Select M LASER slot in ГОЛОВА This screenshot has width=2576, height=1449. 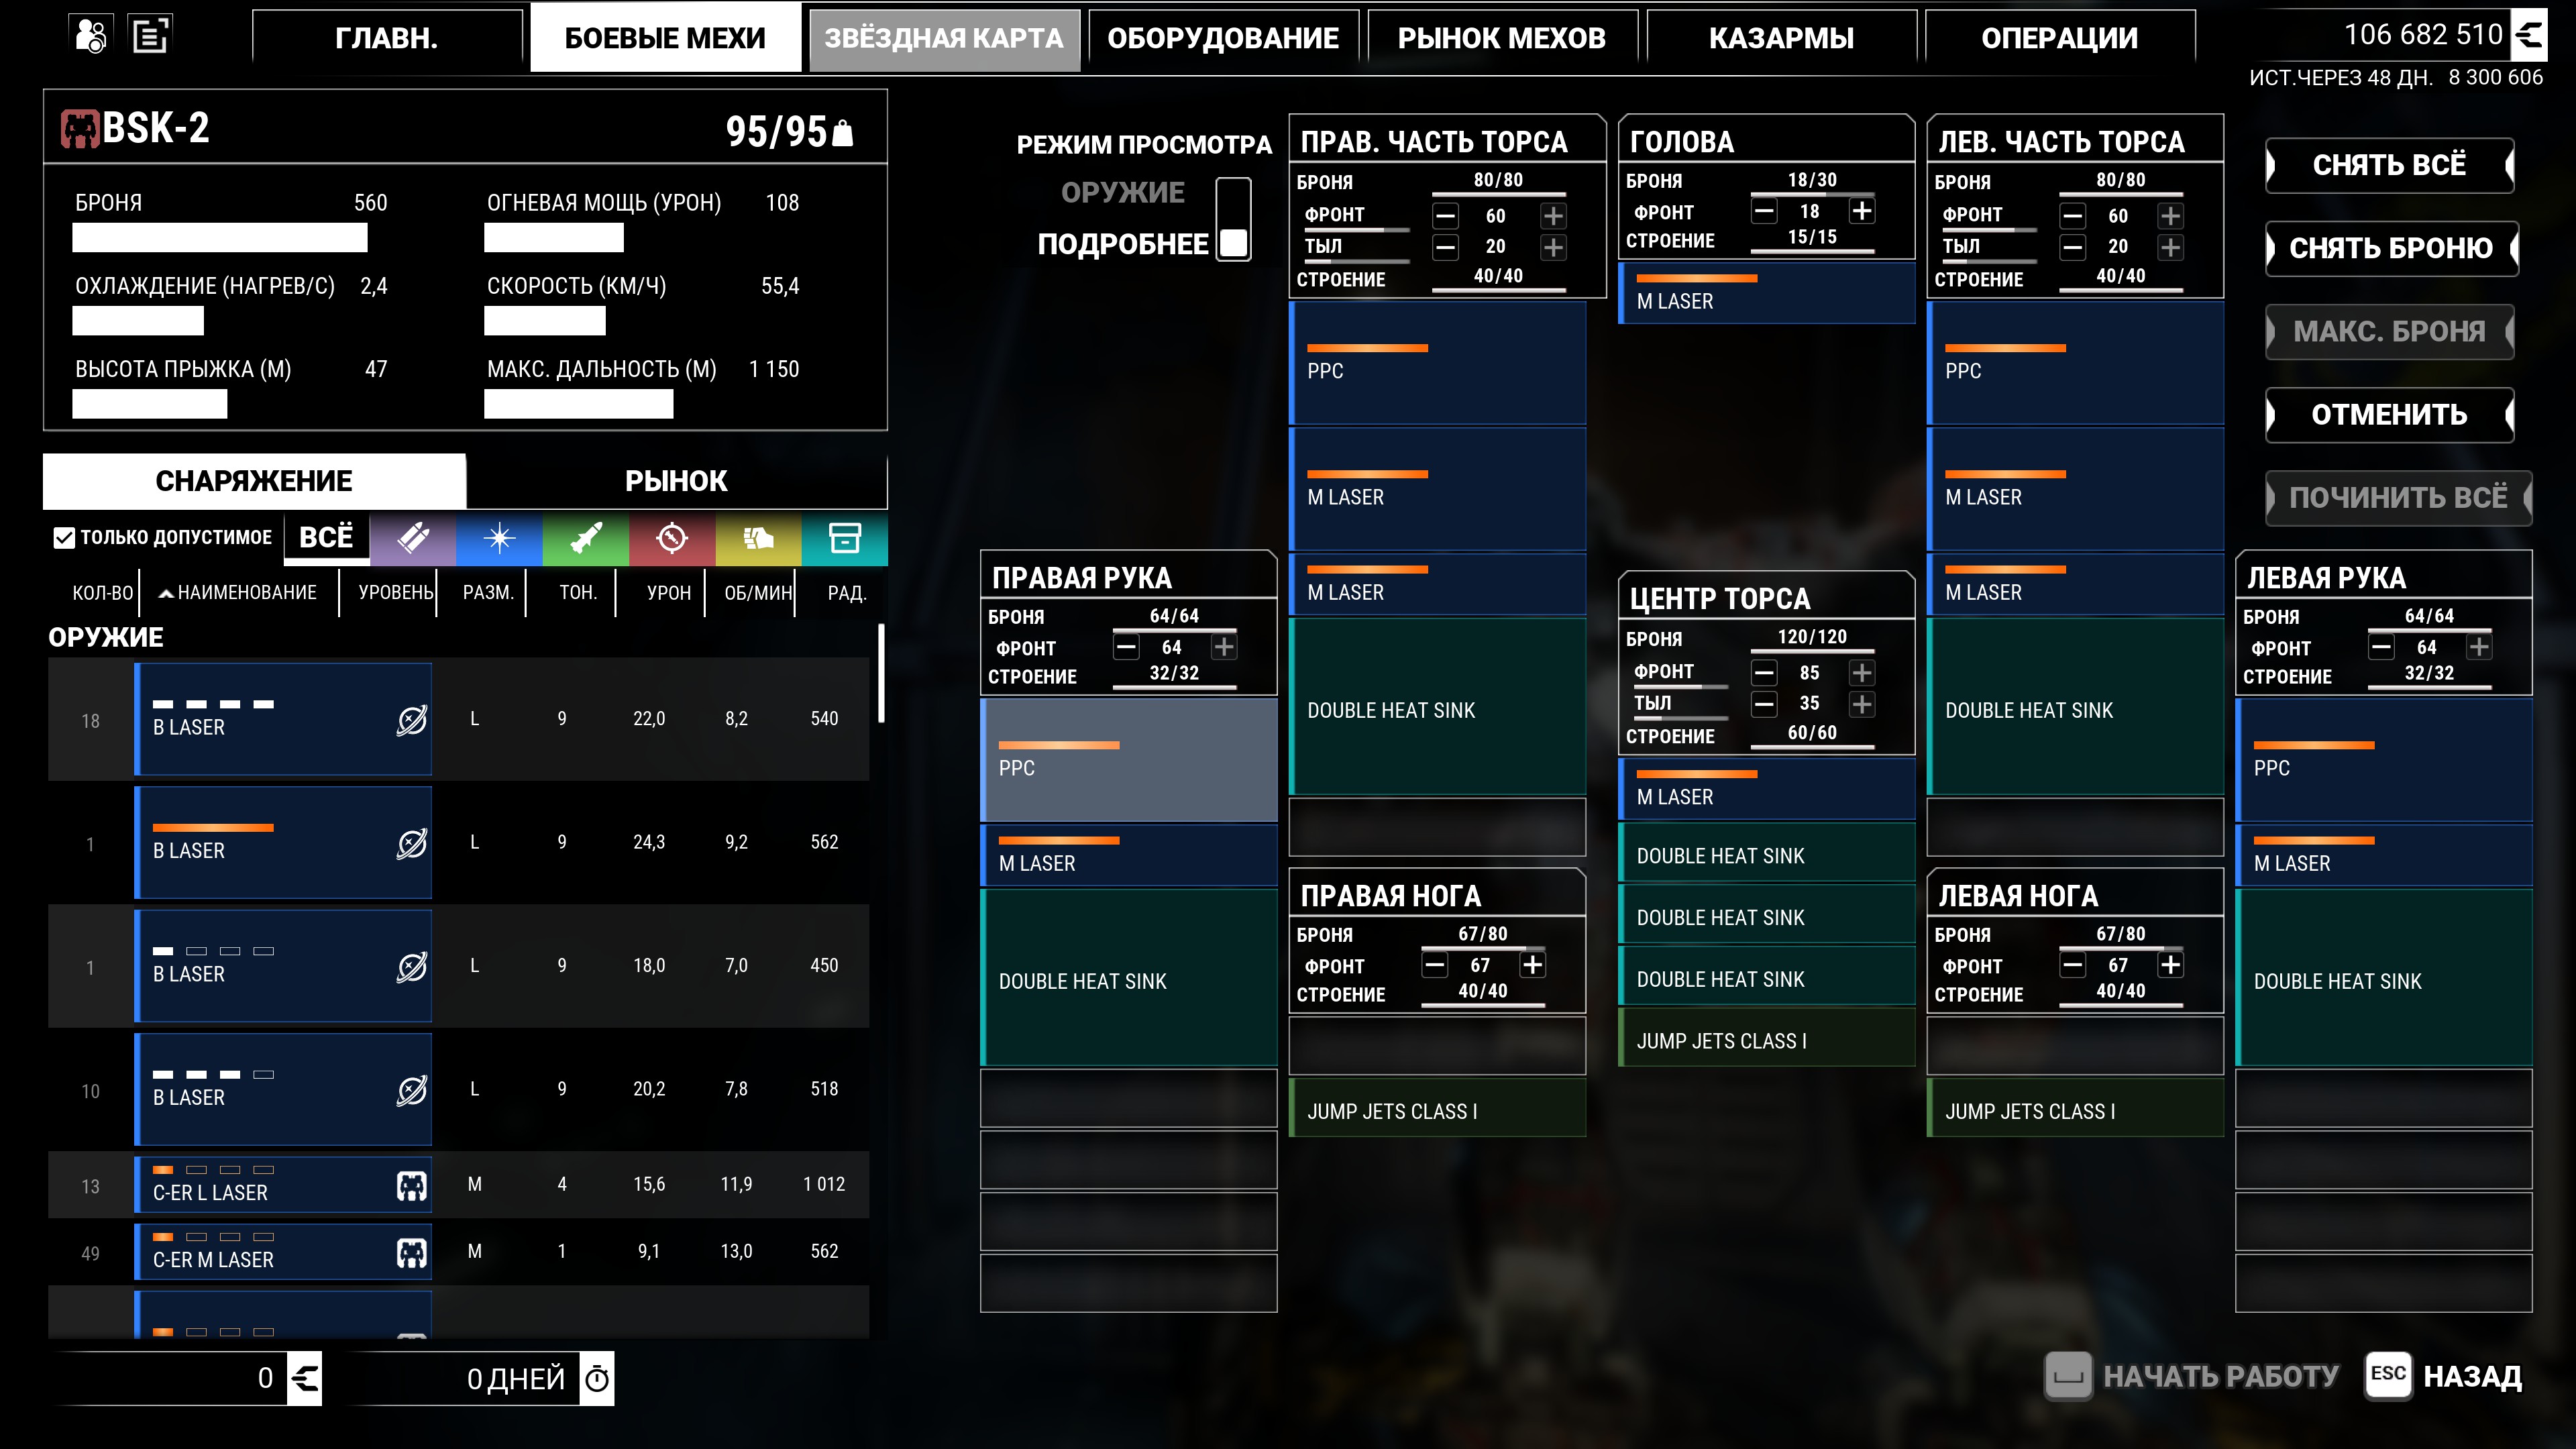[1766, 293]
